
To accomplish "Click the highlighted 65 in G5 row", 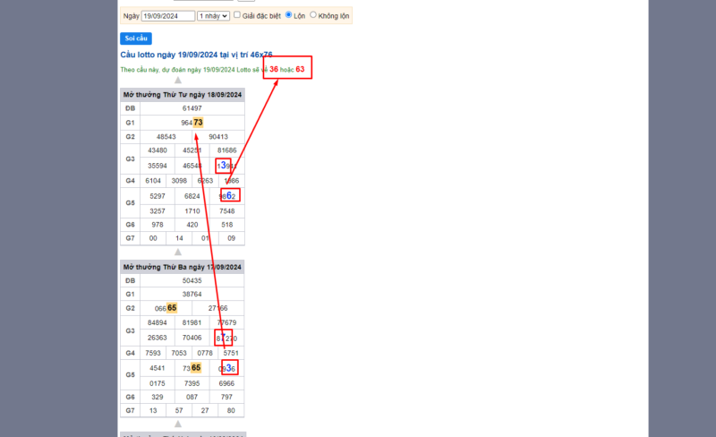I will (x=195, y=367).
